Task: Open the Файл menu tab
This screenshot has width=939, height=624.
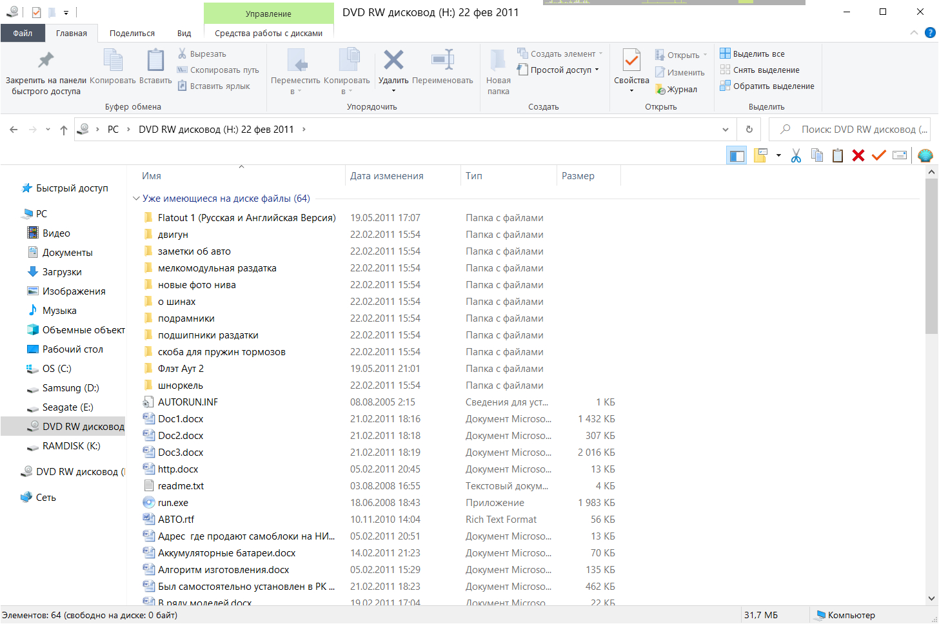Action: pyautogui.click(x=23, y=33)
